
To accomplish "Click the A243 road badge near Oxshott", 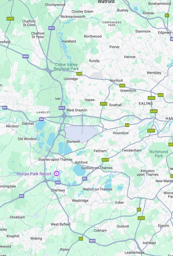I will click(x=141, y=218).
